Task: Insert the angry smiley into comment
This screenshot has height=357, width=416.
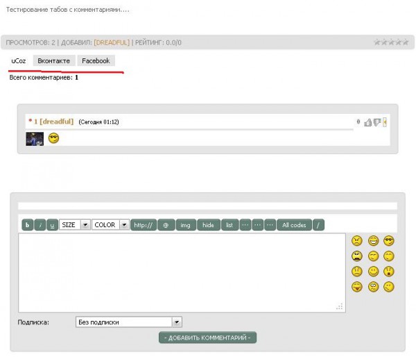Action: coord(357,241)
